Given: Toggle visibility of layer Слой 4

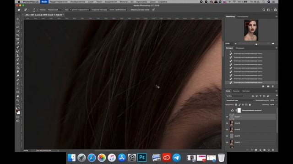Looking at the screenshot, I should [227, 136].
